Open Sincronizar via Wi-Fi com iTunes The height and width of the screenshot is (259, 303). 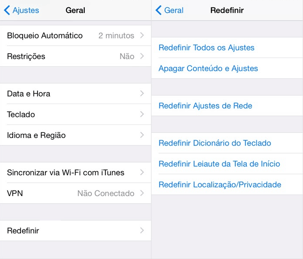point(76,173)
